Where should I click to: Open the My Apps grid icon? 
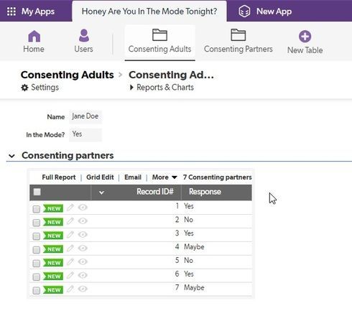click(11, 11)
